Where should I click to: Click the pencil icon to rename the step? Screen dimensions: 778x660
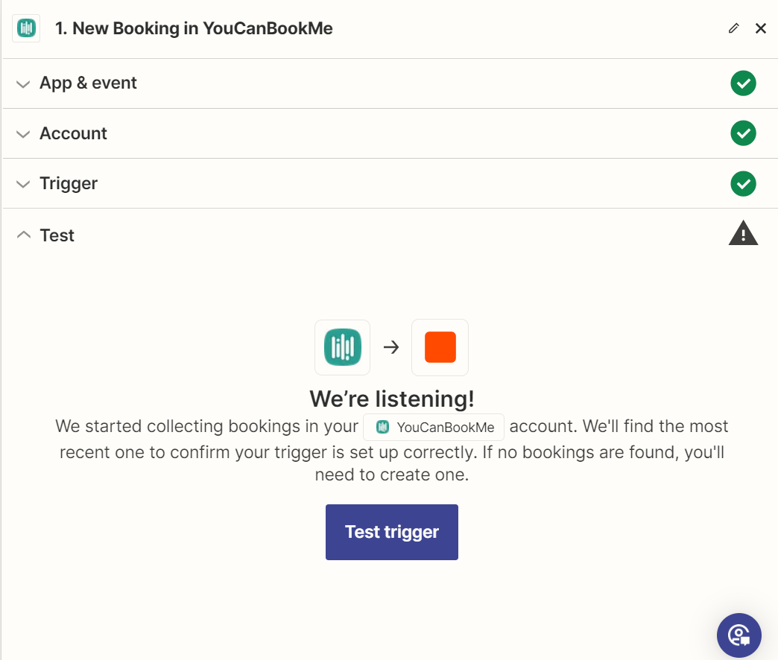[733, 28]
